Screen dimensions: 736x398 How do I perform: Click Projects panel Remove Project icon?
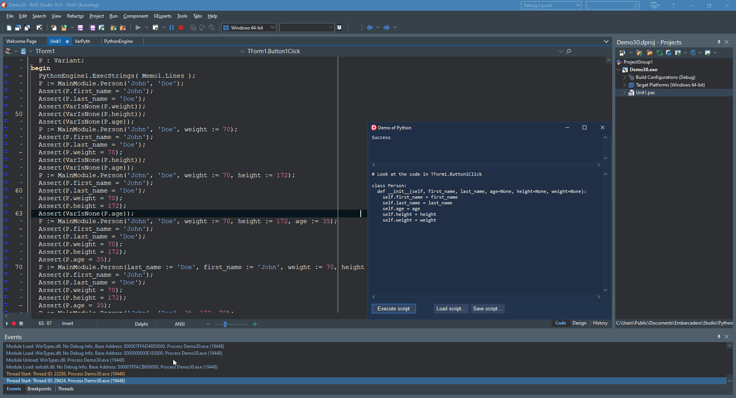(649, 53)
